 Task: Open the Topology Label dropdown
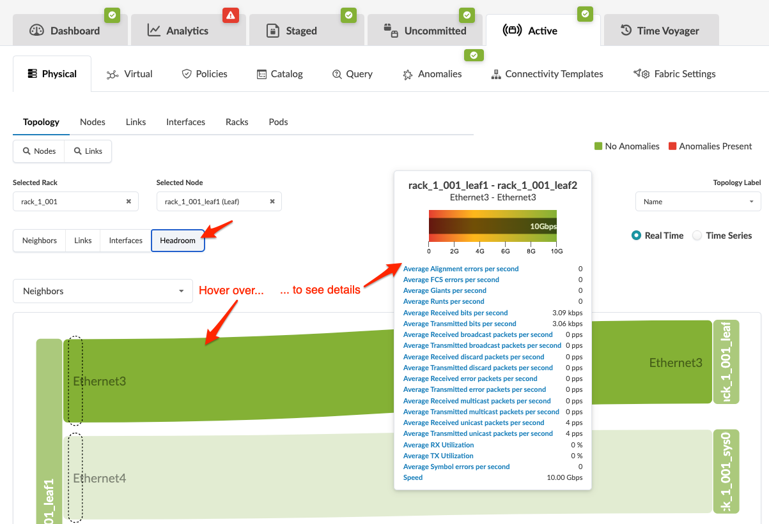(x=698, y=202)
